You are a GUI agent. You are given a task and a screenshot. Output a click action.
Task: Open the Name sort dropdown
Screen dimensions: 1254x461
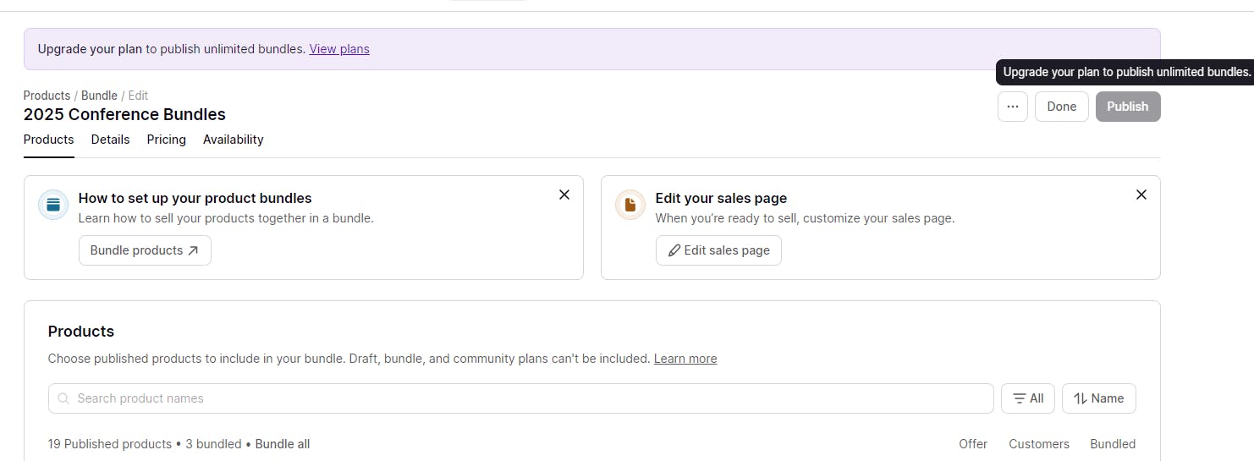1099,398
